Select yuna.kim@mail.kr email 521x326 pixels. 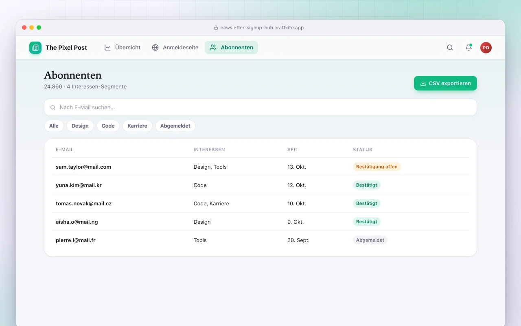click(79, 185)
